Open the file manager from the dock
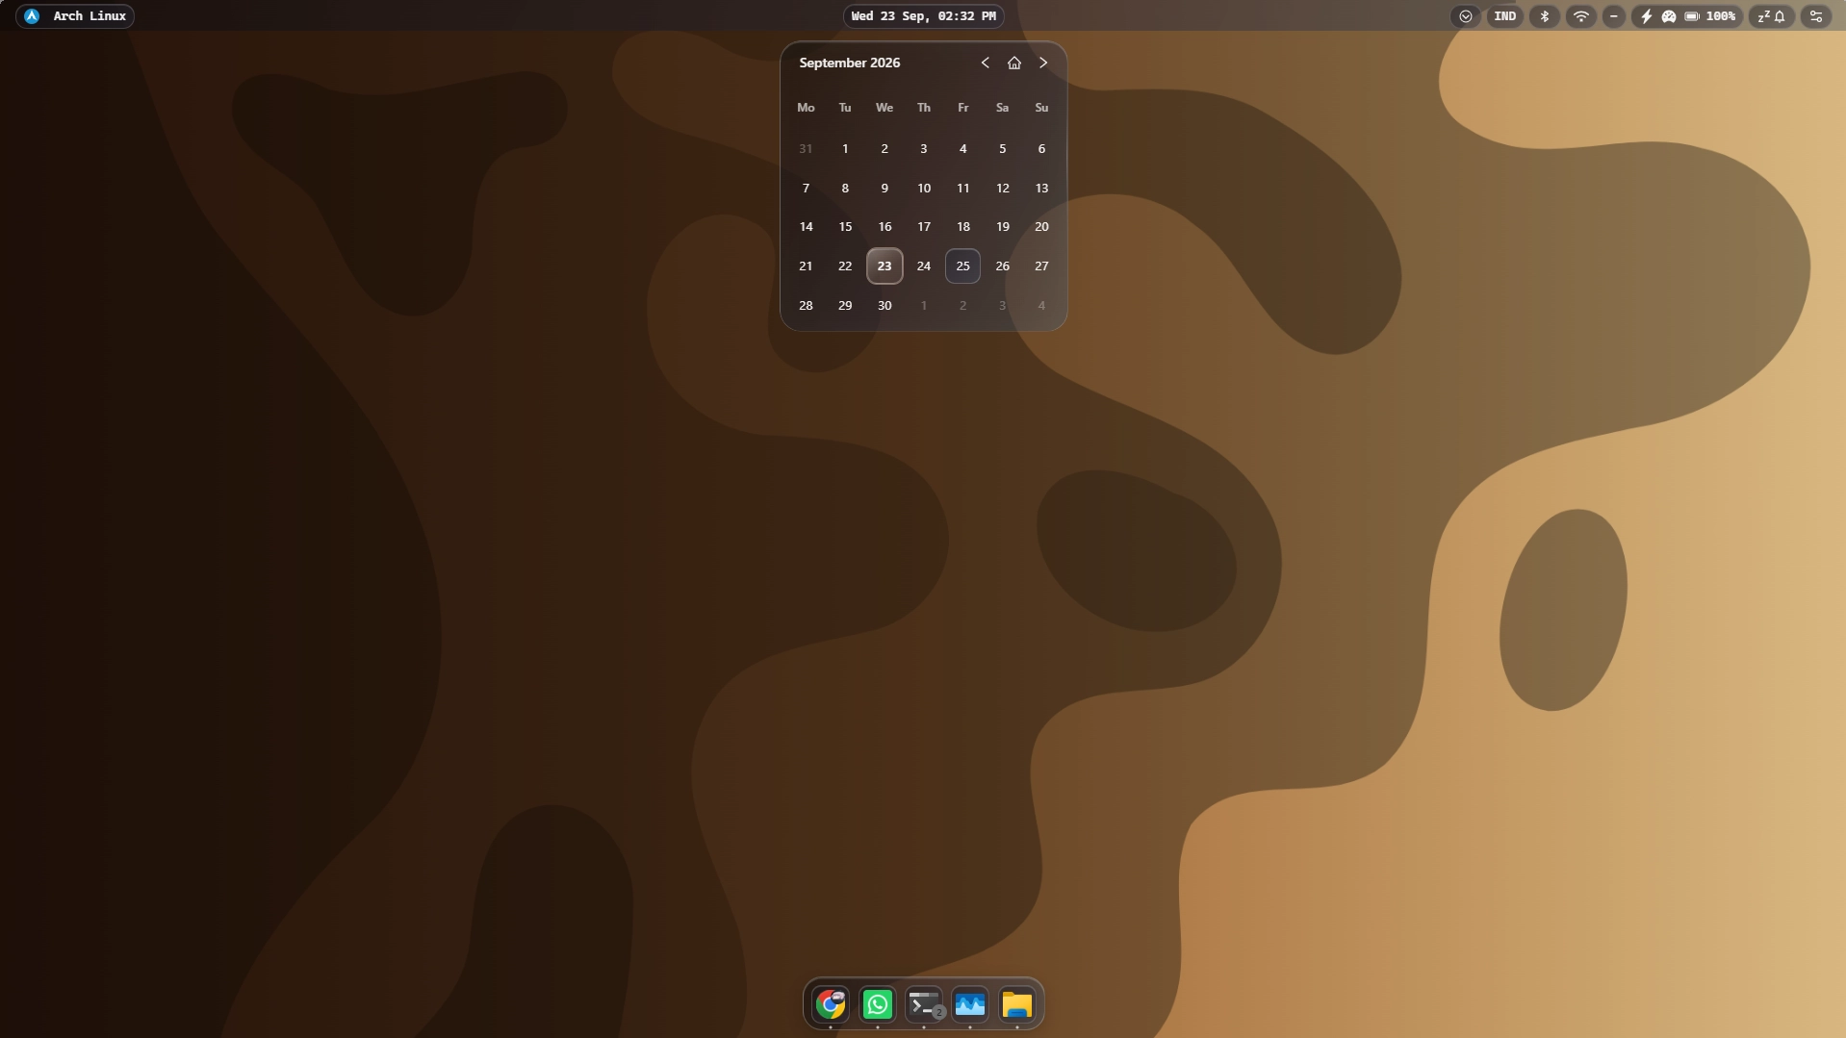Viewport: 1846px width, 1038px height. [1016, 1004]
